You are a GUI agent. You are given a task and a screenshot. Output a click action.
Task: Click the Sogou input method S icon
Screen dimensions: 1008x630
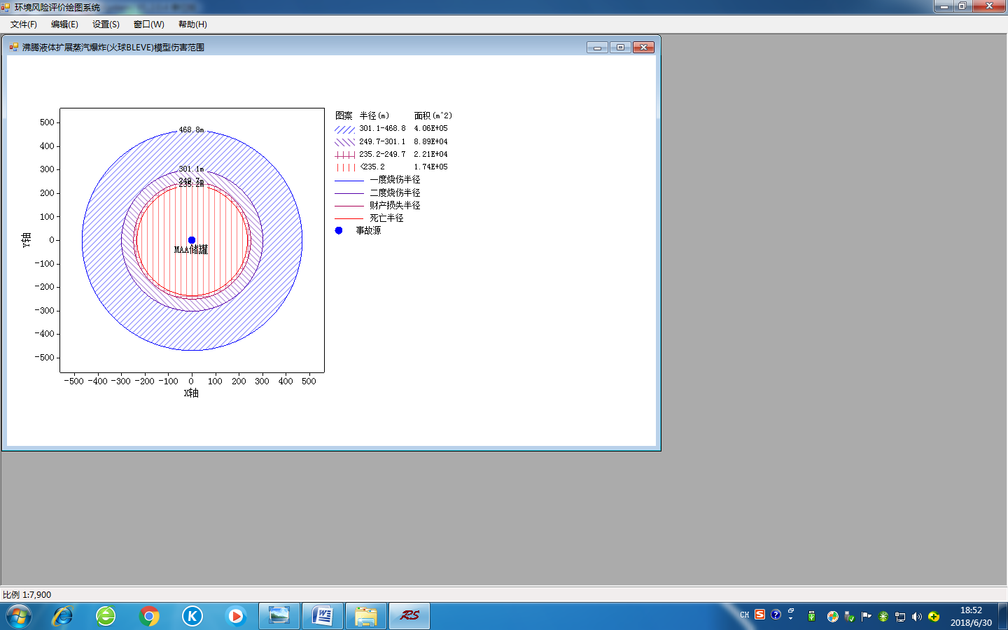point(760,615)
